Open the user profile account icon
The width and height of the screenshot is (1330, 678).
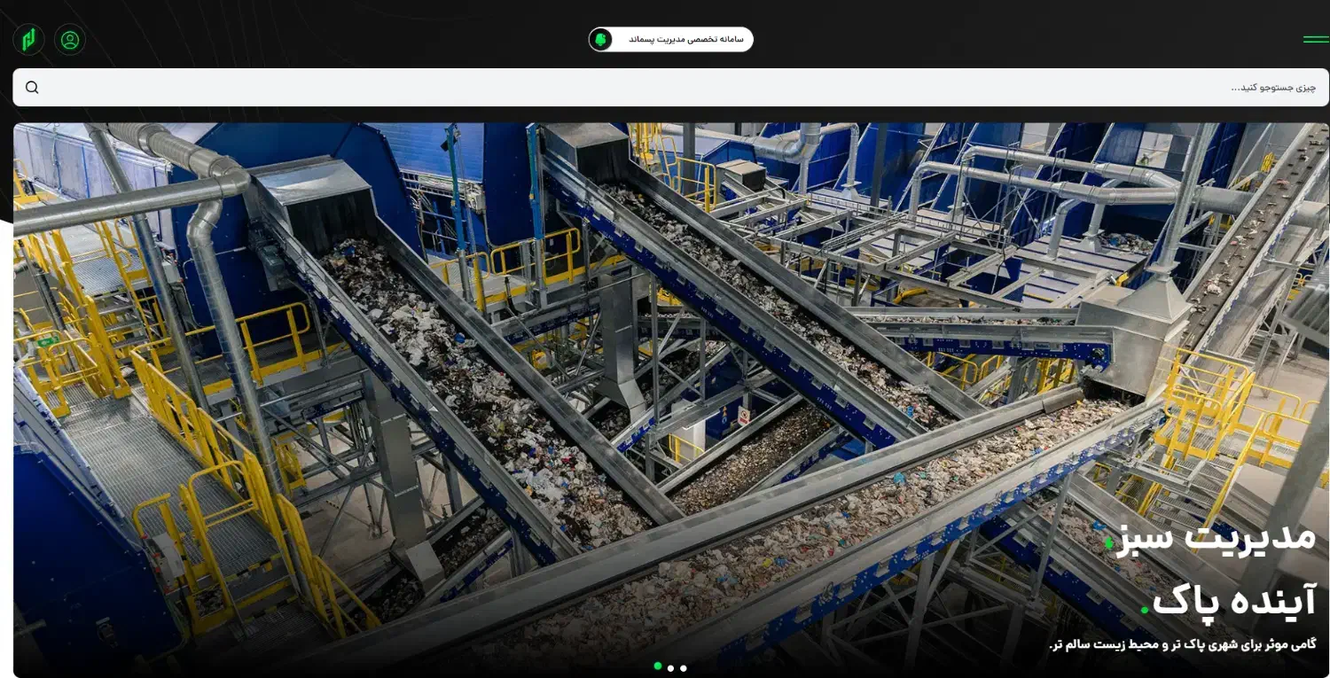[x=70, y=40]
